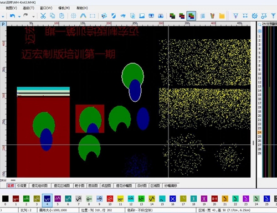Select row 24 in the right panel list

pos(259,132)
